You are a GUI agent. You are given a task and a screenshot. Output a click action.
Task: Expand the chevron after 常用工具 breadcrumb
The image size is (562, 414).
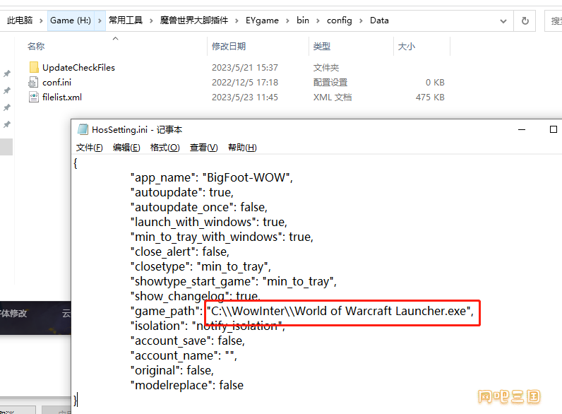point(151,20)
